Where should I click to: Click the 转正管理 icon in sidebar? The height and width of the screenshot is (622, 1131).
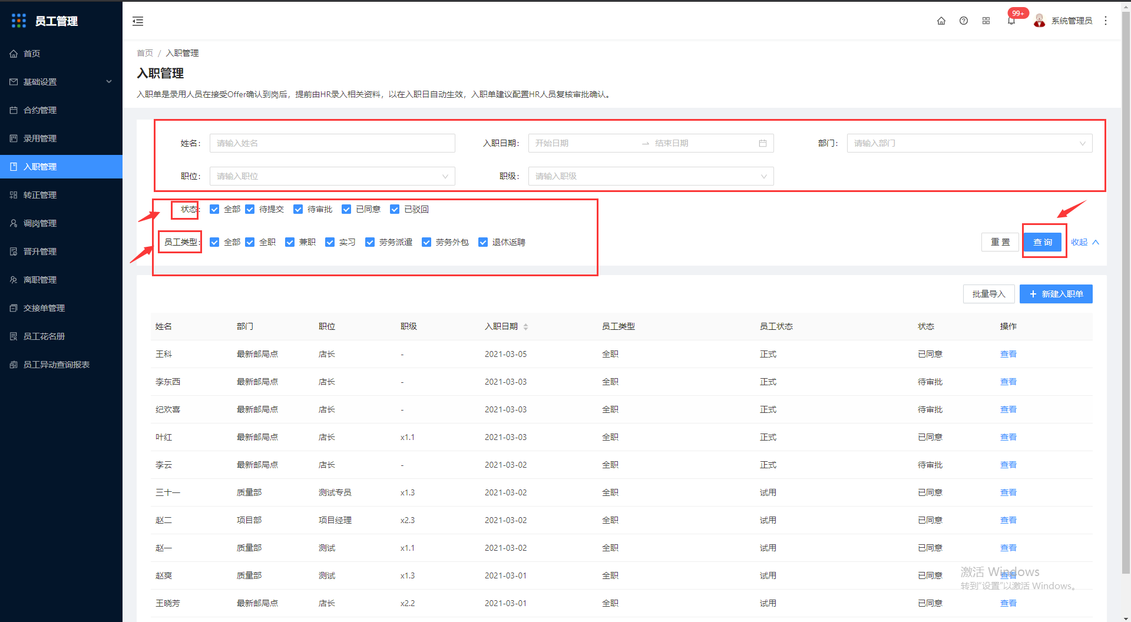(x=14, y=195)
